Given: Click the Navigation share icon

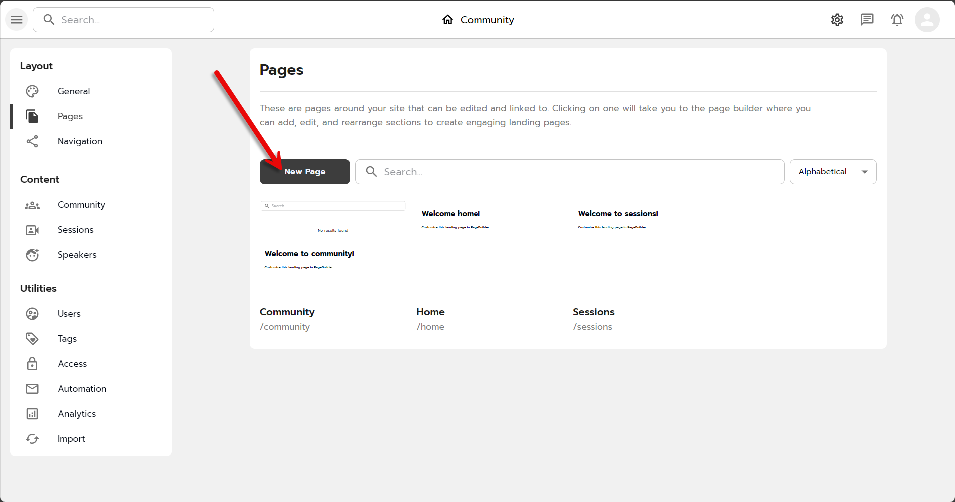Looking at the screenshot, I should point(32,141).
